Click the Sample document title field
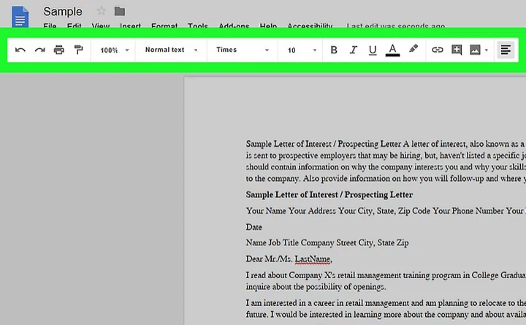 (x=63, y=12)
